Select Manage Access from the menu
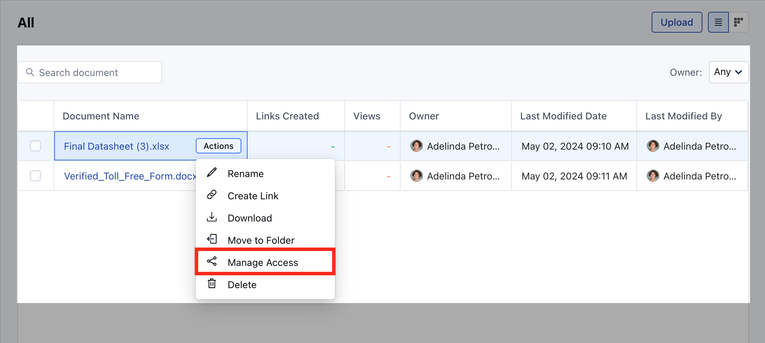Screen dimensions: 765x343 [263, 262]
